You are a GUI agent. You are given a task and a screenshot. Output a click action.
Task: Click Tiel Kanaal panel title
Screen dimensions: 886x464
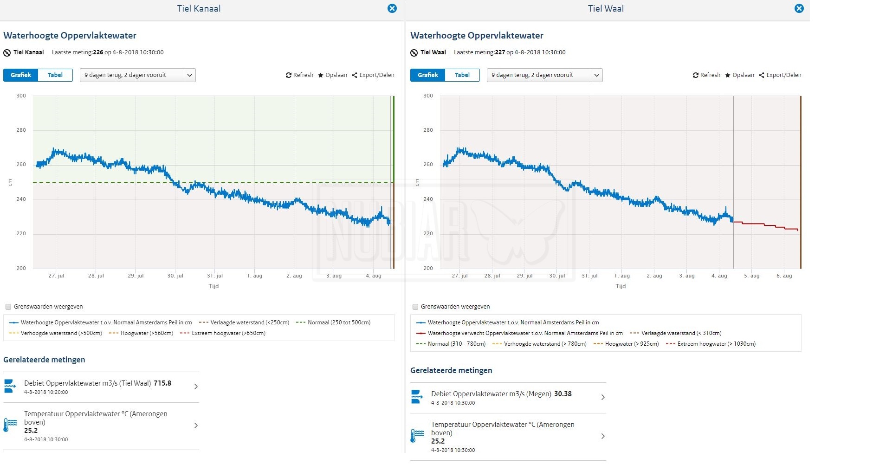pos(199,8)
